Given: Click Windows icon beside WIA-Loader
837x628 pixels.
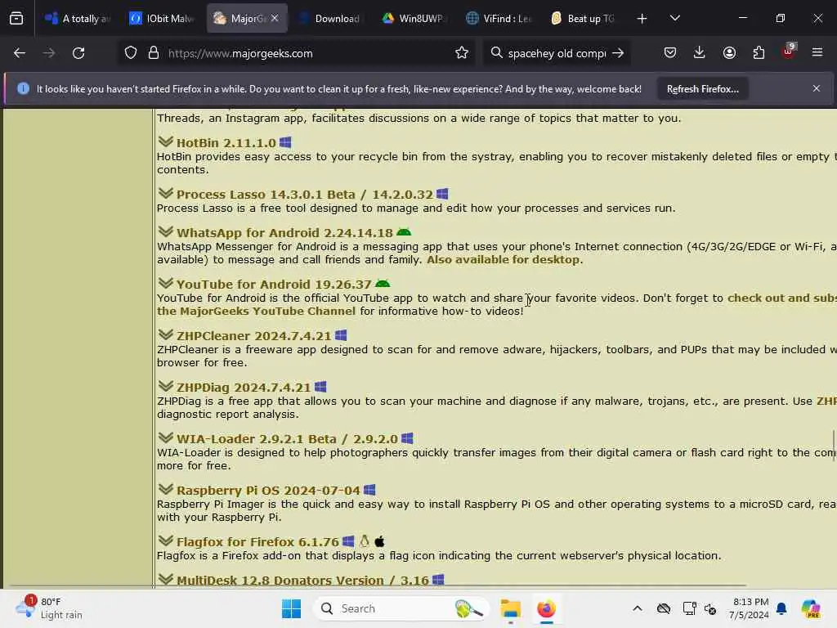Looking at the screenshot, I should (407, 438).
